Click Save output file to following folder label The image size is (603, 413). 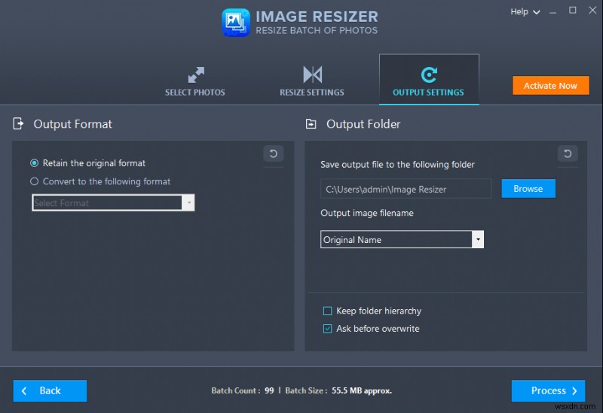397,165
